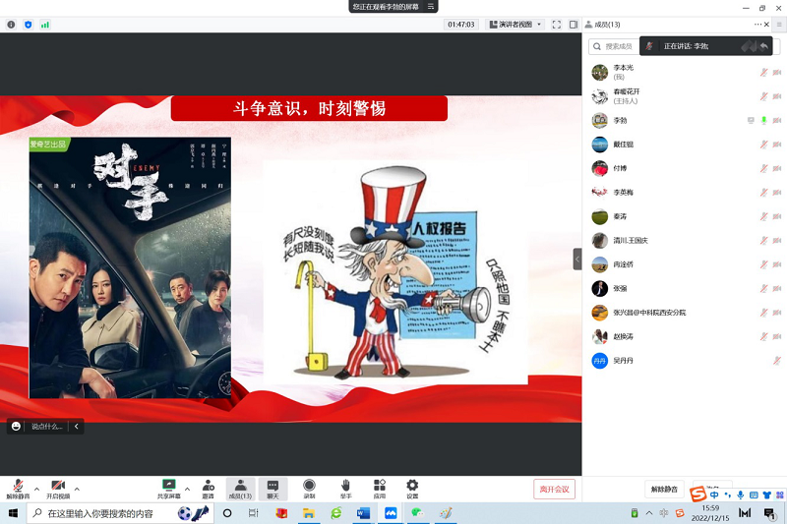Viewport: 787px width, 524px height.
Task: Expand the audio options chevron beside 解除静音
Action: (36, 489)
